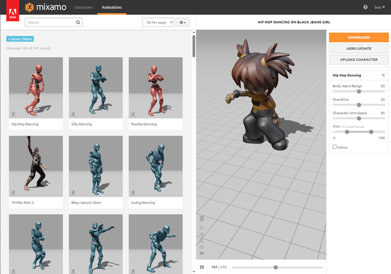Click the list scroll down arrow
Image resolution: width=391 pixels, height=274 pixels.
[x=194, y=271]
